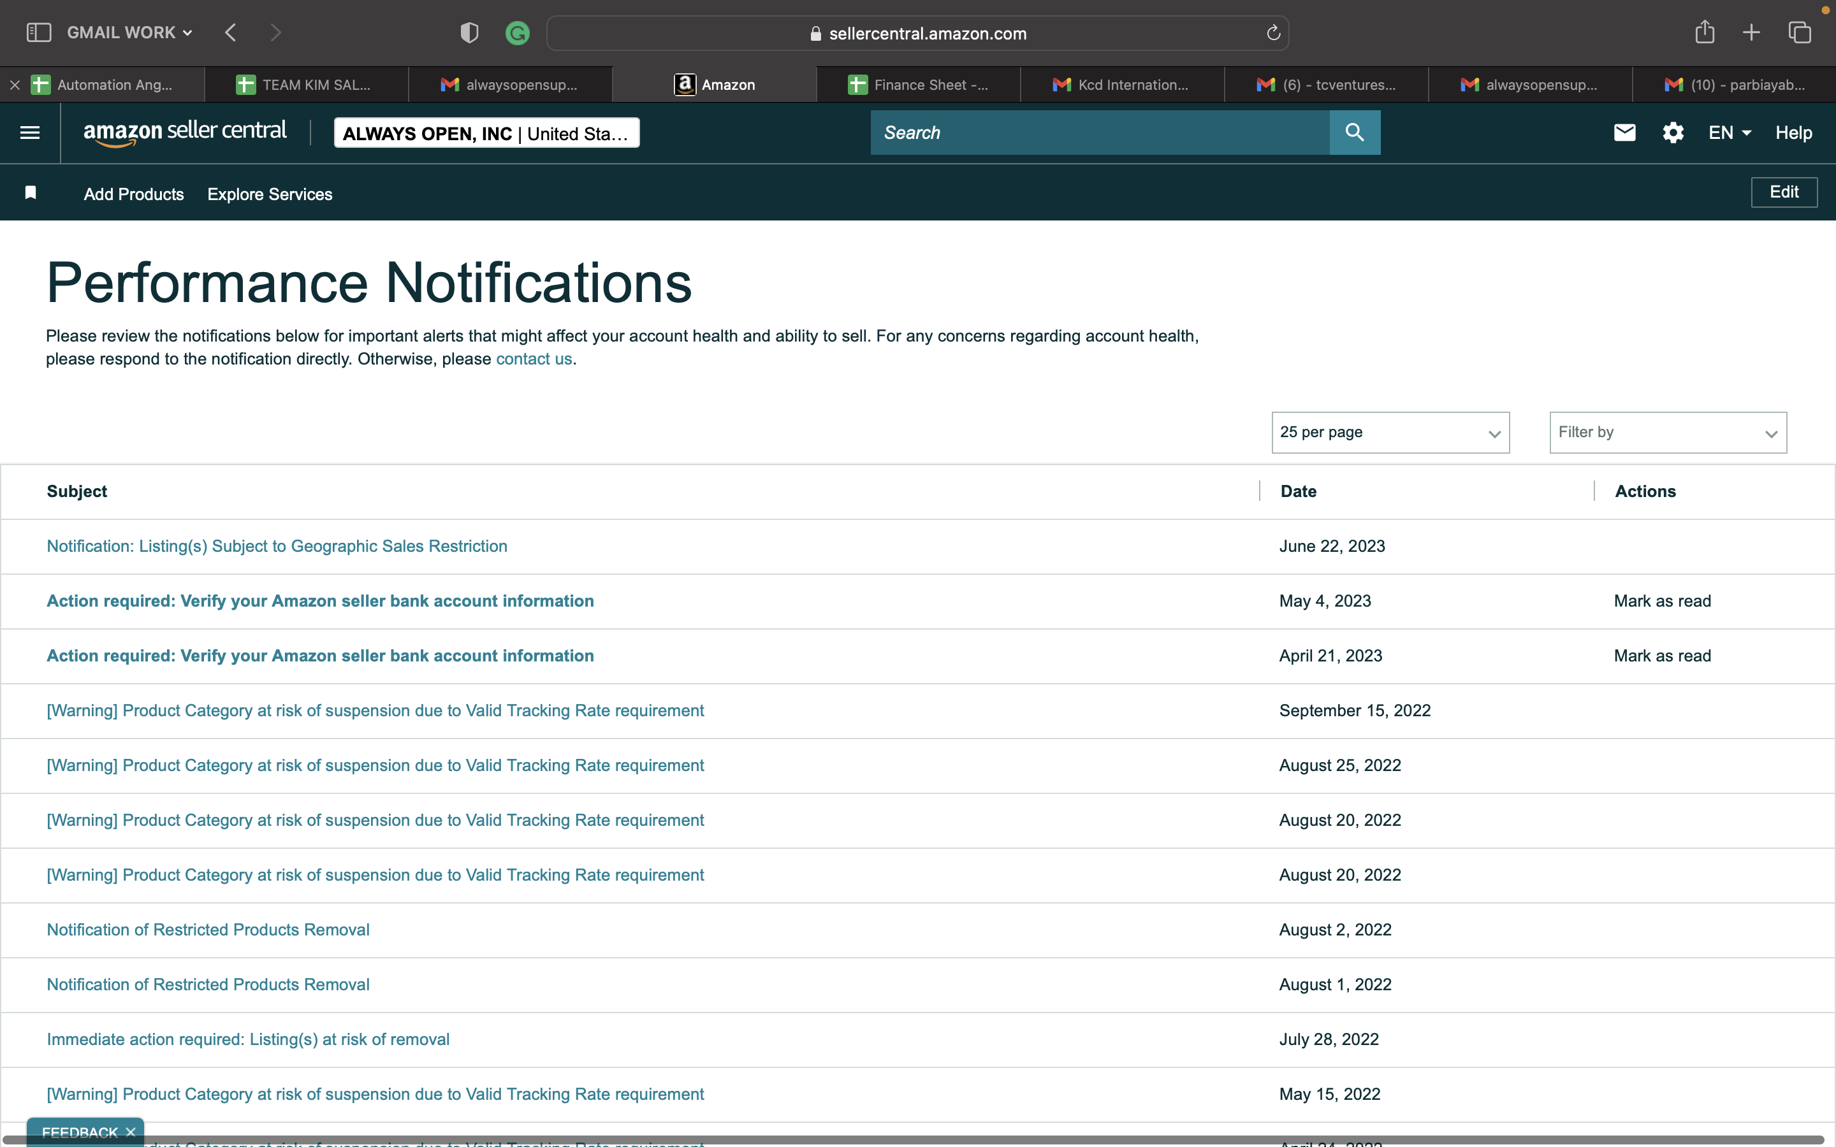Open the ALWAYS OPEN, INC account switcher

click(x=486, y=133)
